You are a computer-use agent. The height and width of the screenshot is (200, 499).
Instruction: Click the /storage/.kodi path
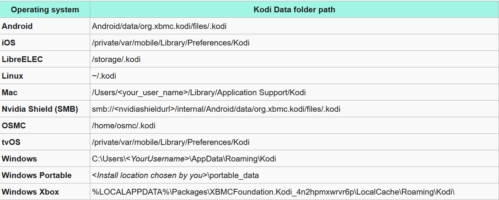click(x=116, y=59)
